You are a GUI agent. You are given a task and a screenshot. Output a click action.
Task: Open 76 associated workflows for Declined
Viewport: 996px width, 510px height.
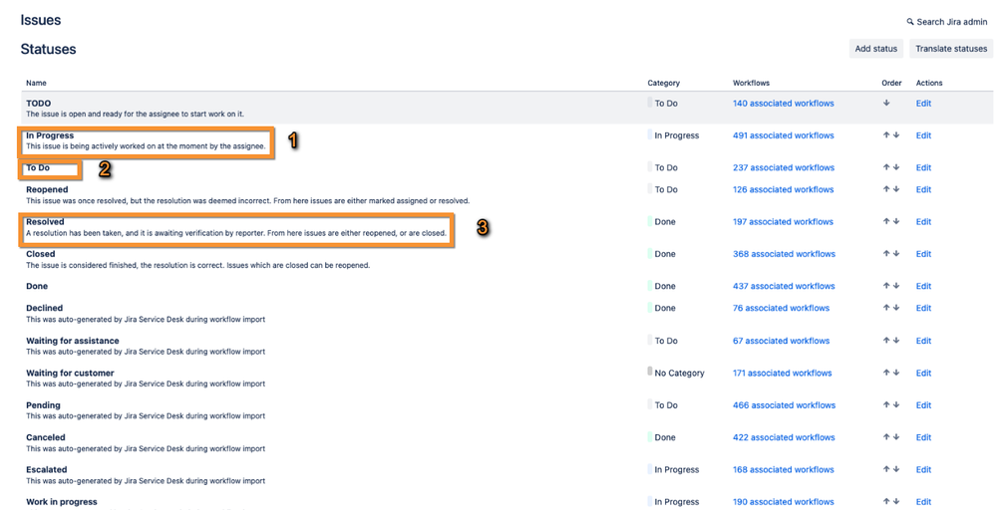coord(781,308)
